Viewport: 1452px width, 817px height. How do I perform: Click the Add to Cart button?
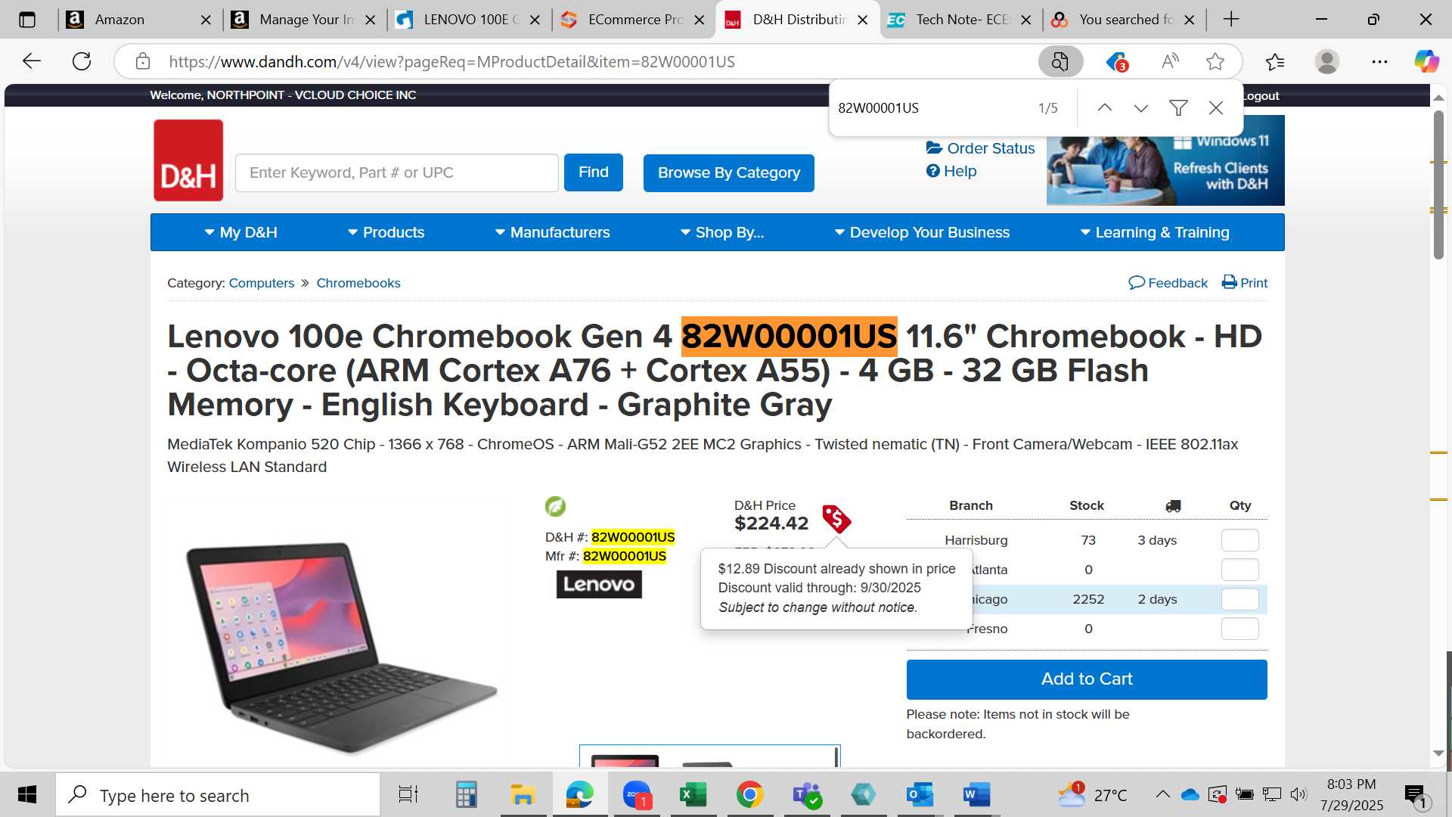(1087, 679)
